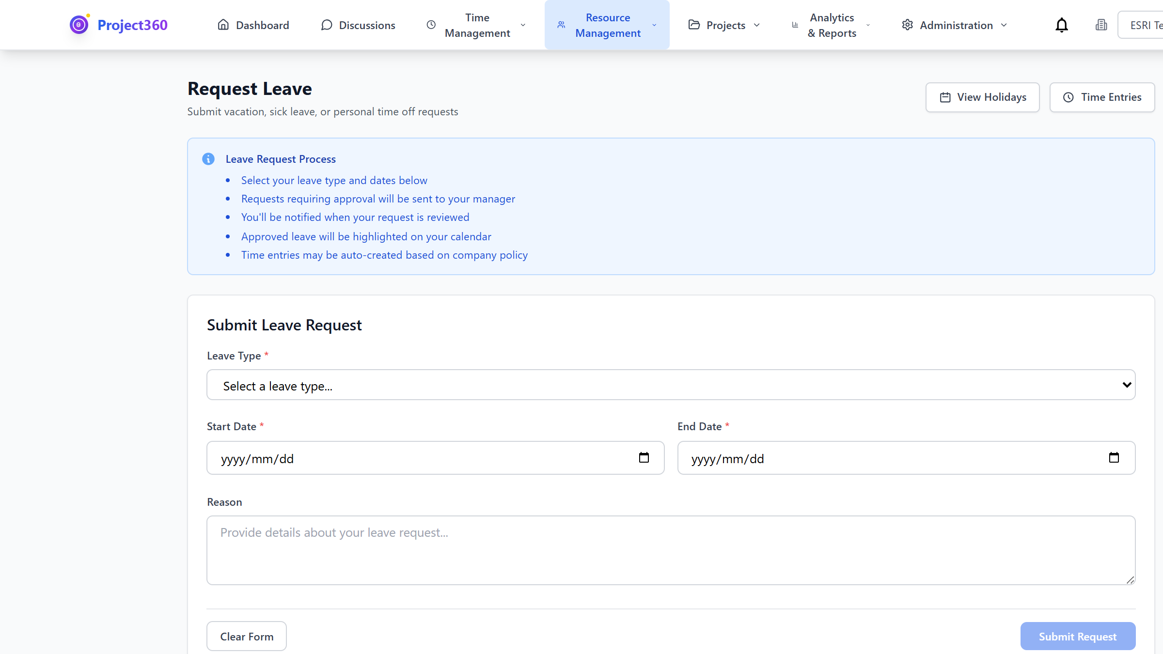Open the End Date calendar picker icon
1163x654 pixels.
click(1115, 457)
